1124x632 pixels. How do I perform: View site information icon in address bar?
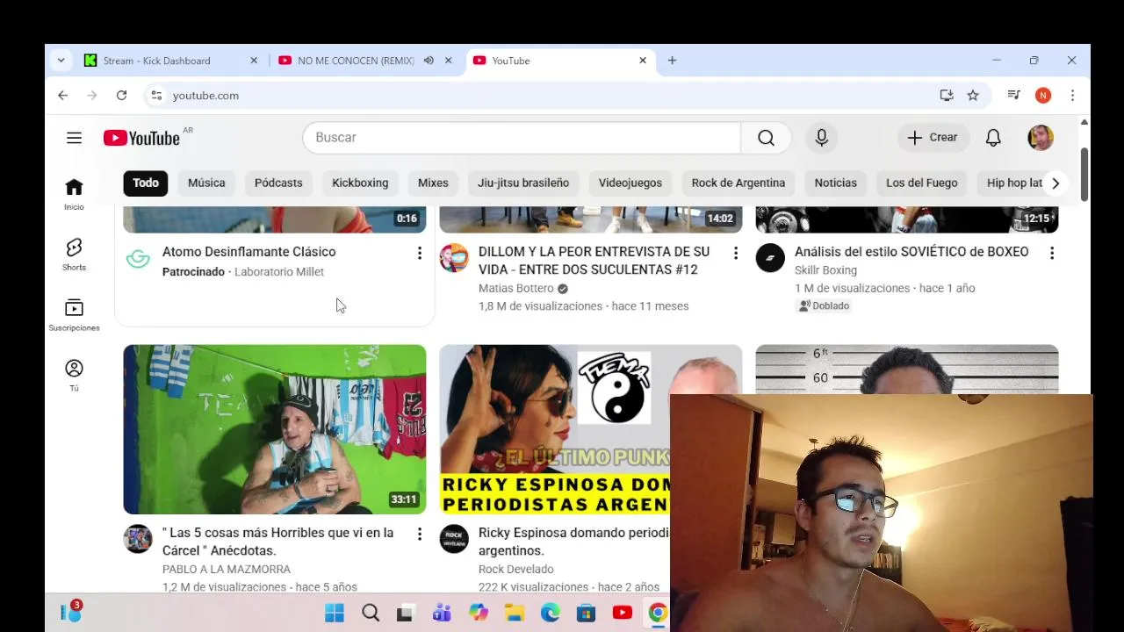pos(155,95)
